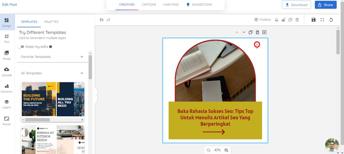
Task: Click the 43% zoom level value
Action: tap(217, 150)
